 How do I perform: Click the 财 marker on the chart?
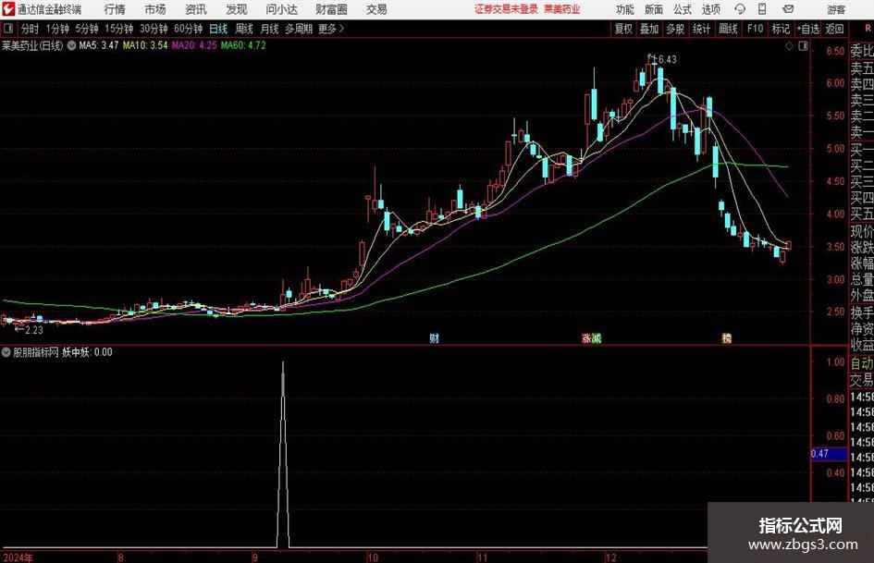[434, 337]
